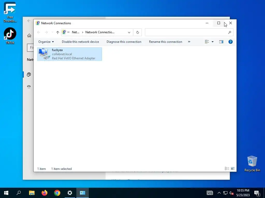Launch Firefox from taskbar
This screenshot has height=198, width=265.
tap(45, 193)
